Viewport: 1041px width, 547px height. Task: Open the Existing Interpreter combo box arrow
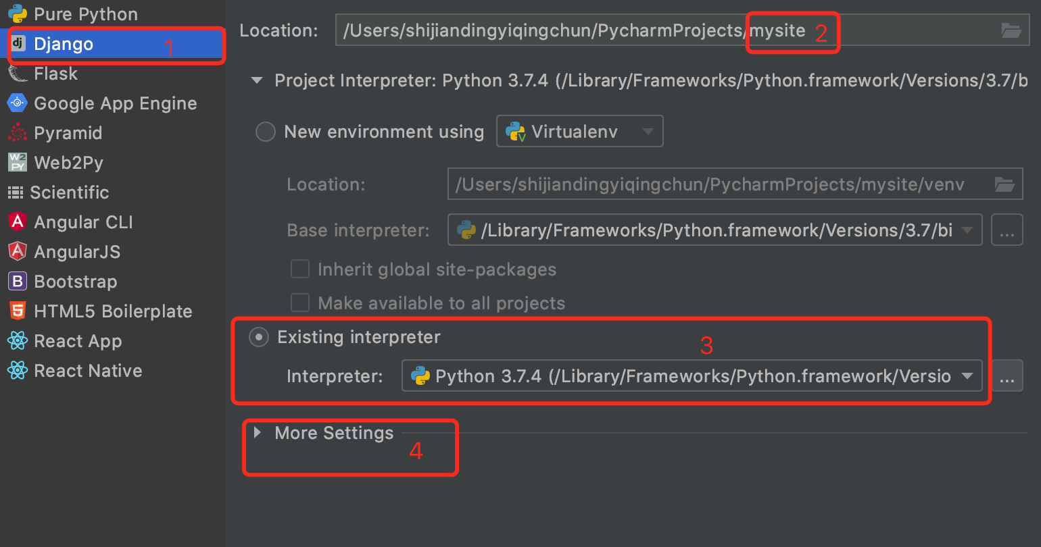point(967,376)
